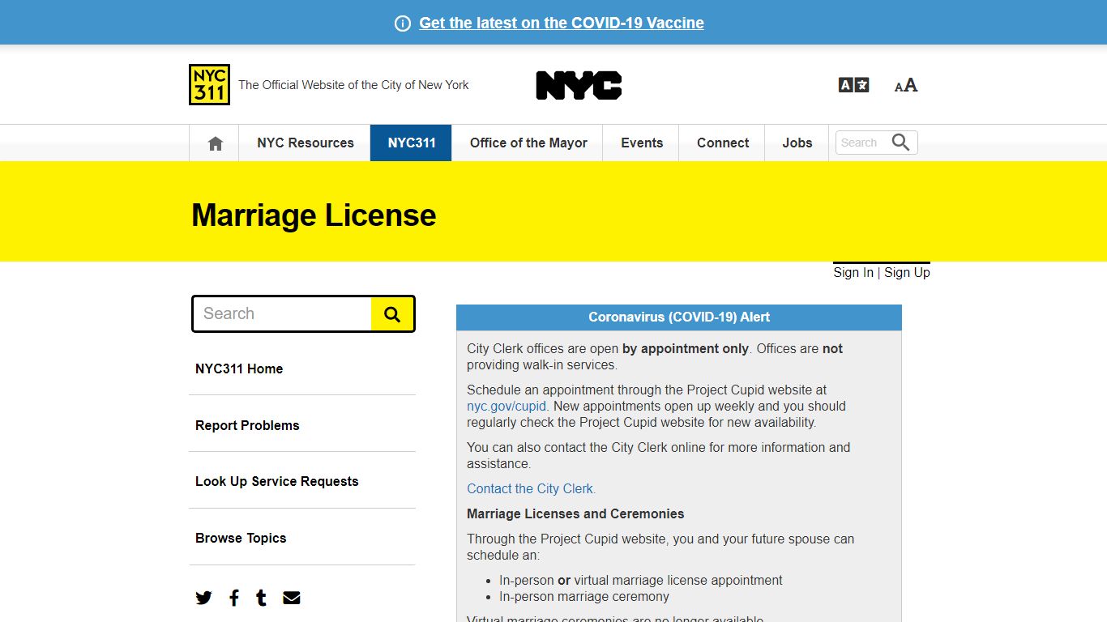Open the COVID-19 Vaccine banner link
This screenshot has width=1107, height=622.
click(x=562, y=23)
